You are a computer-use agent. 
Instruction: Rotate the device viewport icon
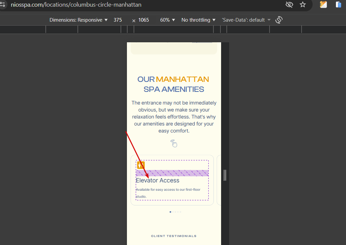279,20
